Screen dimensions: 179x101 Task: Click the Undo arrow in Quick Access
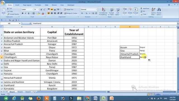click(1, 20)
